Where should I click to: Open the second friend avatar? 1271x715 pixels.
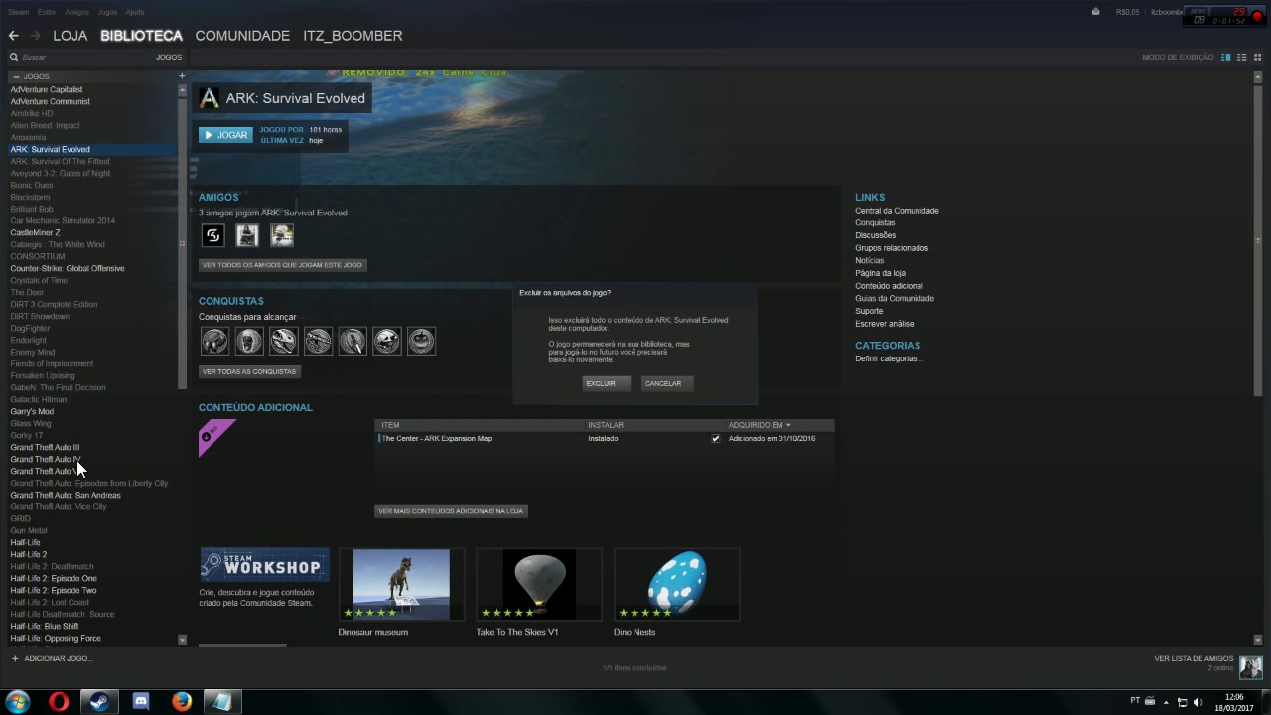247,235
